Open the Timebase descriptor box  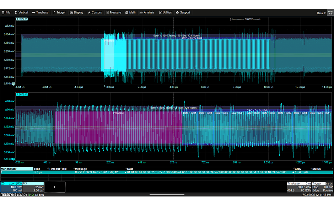[299, 187]
